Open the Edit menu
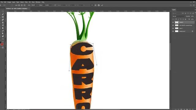This screenshot has height=110, width=196. (x=5, y=2)
